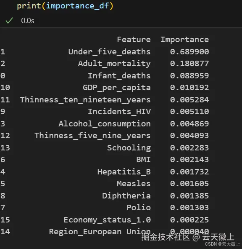Image resolution: width=242 pixels, height=249 pixels.
Task: Click the Importance column header
Action: point(185,40)
